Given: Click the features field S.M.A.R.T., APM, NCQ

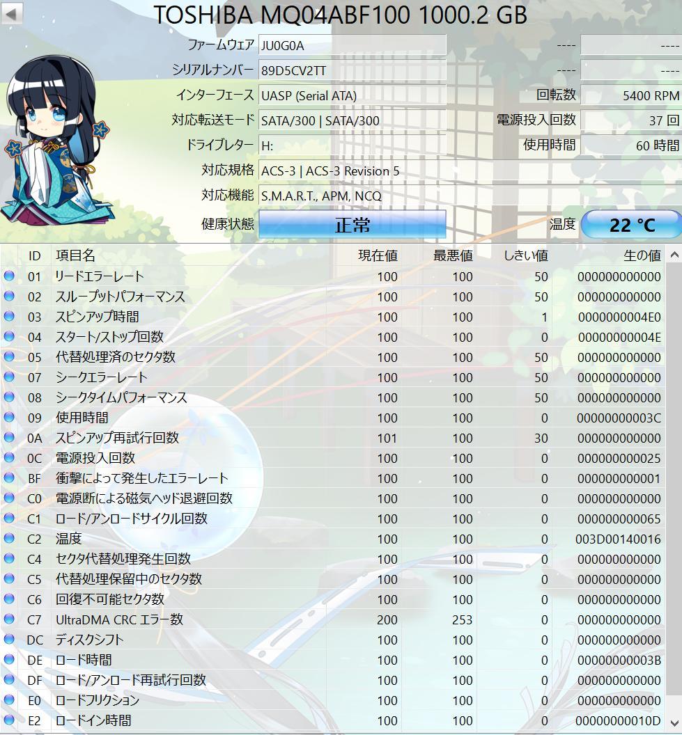Looking at the screenshot, I should (470, 196).
